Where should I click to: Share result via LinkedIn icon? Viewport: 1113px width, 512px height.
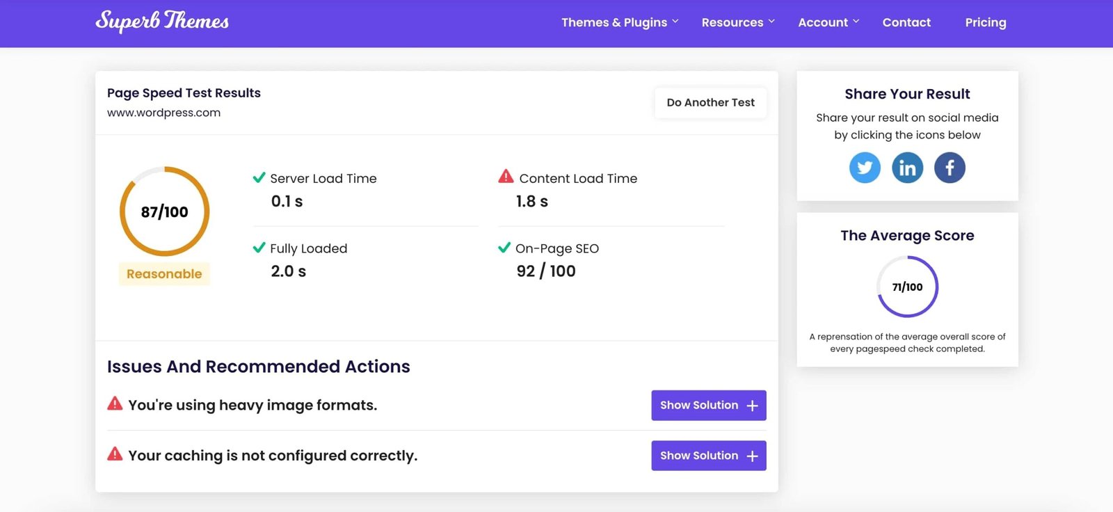click(x=907, y=168)
